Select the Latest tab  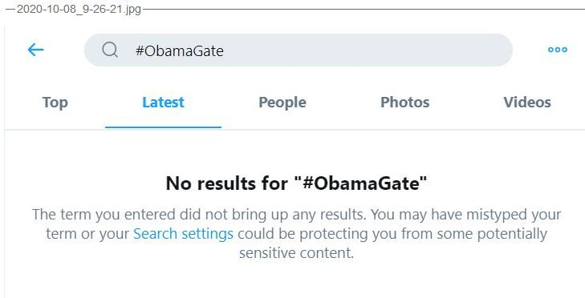click(163, 102)
